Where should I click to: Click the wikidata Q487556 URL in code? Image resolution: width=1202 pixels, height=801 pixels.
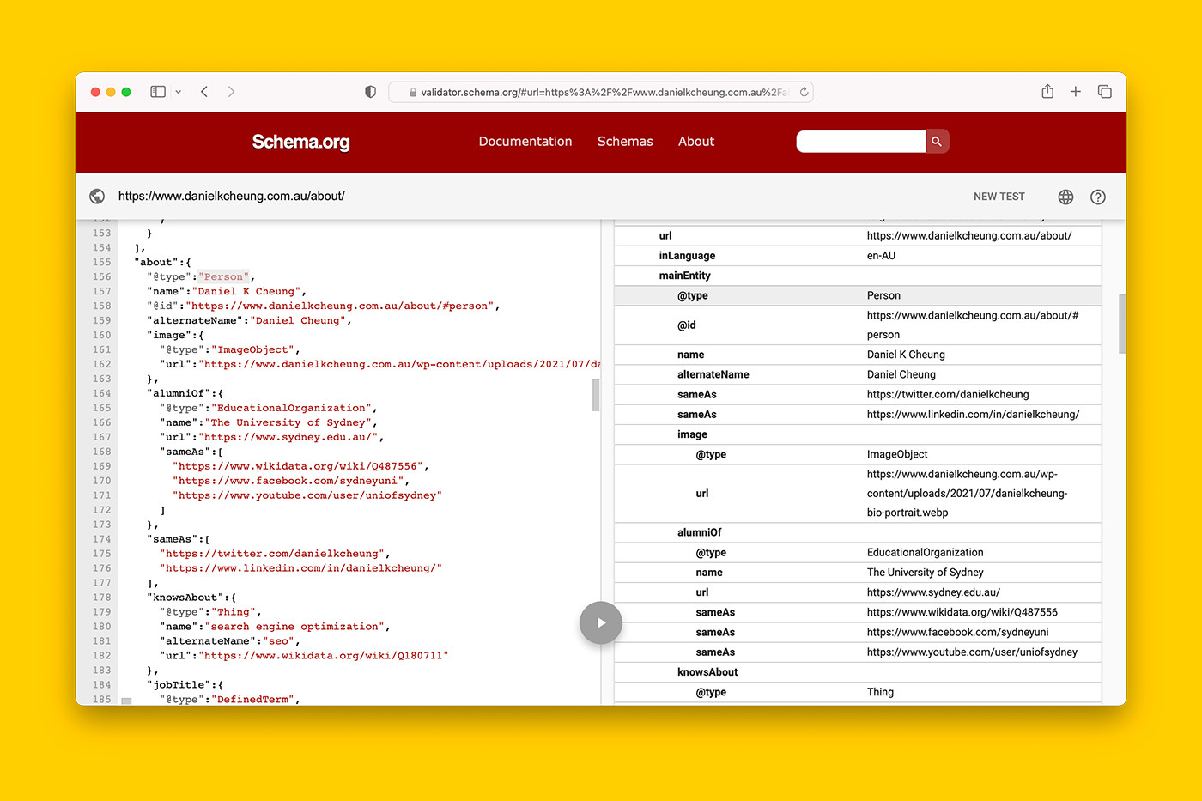[298, 466]
